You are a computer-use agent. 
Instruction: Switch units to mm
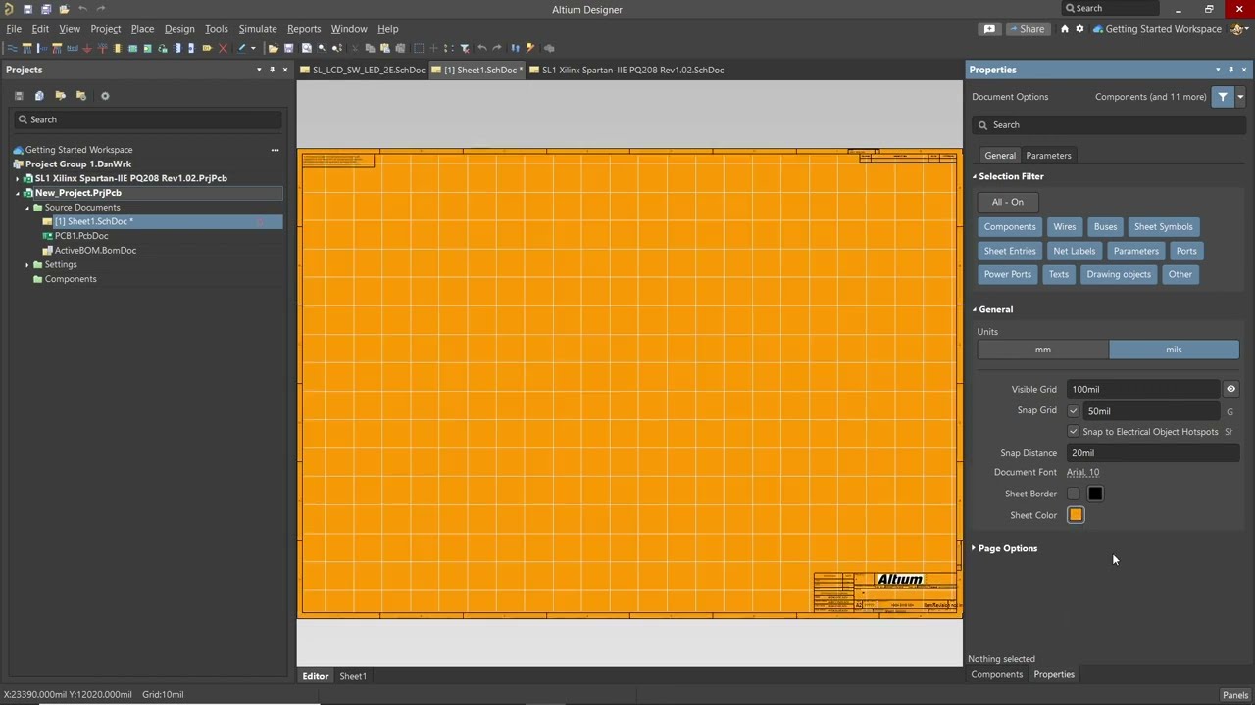[1043, 350]
